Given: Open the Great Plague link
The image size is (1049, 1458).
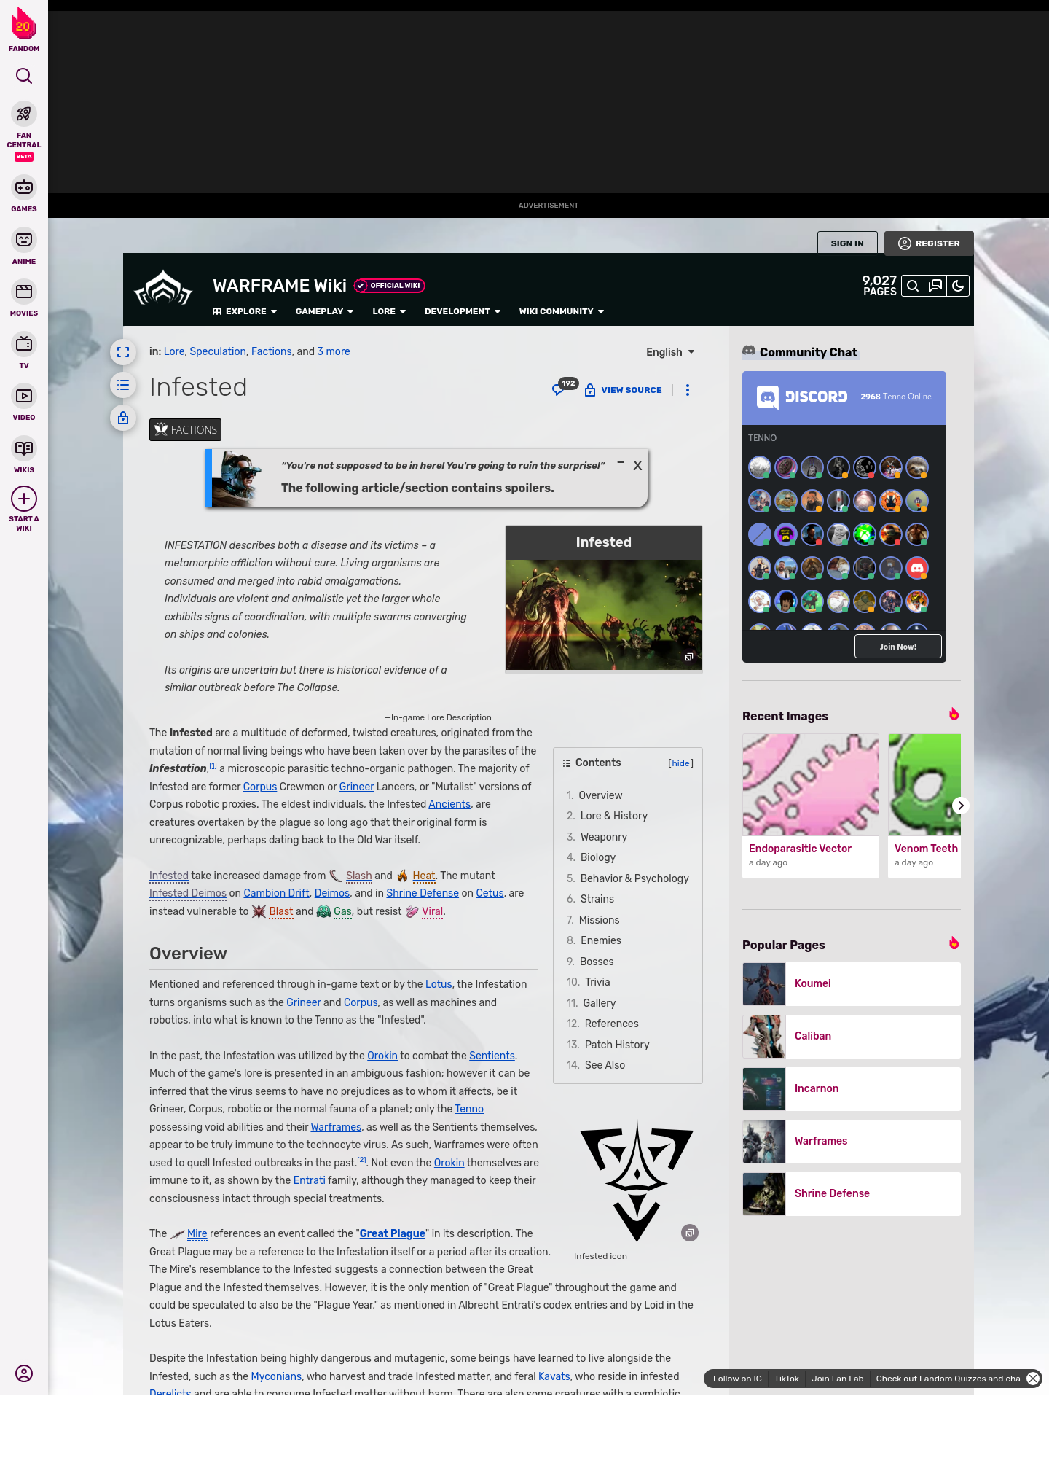Looking at the screenshot, I should pos(393,1233).
